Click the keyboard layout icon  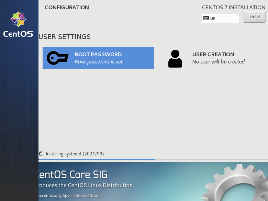(206, 18)
